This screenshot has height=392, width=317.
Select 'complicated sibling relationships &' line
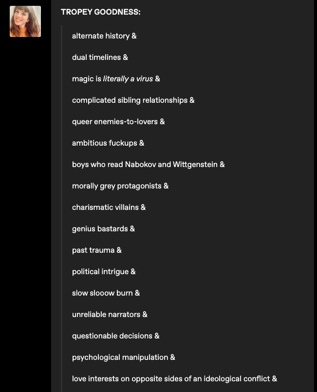pos(133,100)
